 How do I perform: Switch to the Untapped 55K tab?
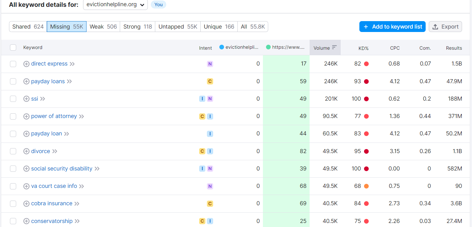pyautogui.click(x=178, y=27)
